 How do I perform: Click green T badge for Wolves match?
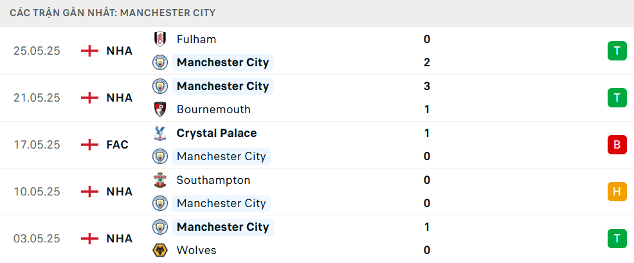617,239
